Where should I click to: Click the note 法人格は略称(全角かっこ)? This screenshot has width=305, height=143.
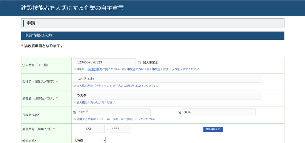pyautogui.click(x=116, y=86)
